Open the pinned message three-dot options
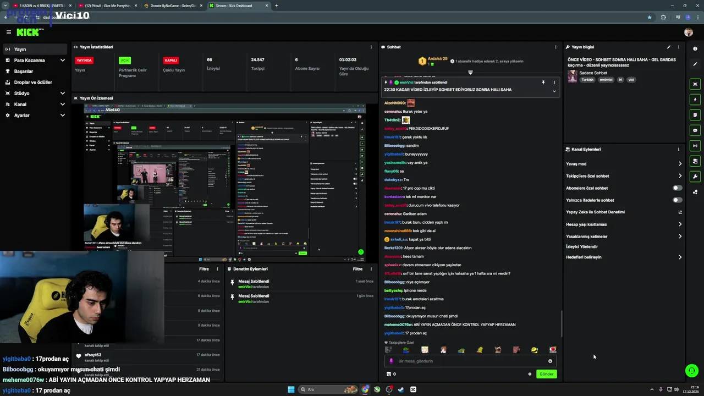Viewport: 704px width, 396px height. coord(554,82)
